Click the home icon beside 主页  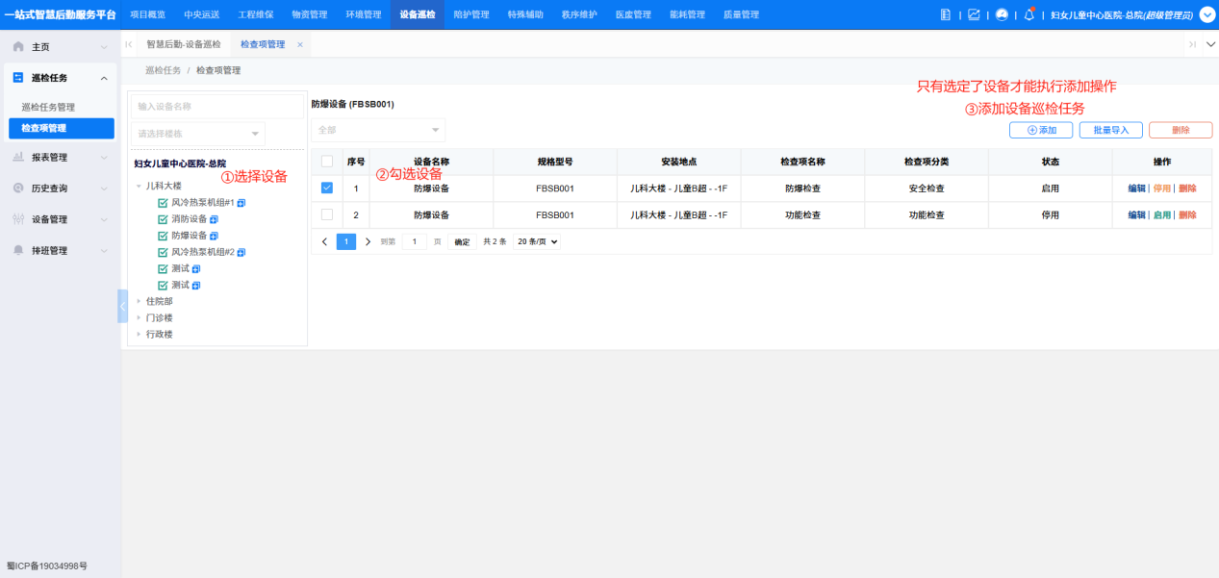pyautogui.click(x=18, y=46)
